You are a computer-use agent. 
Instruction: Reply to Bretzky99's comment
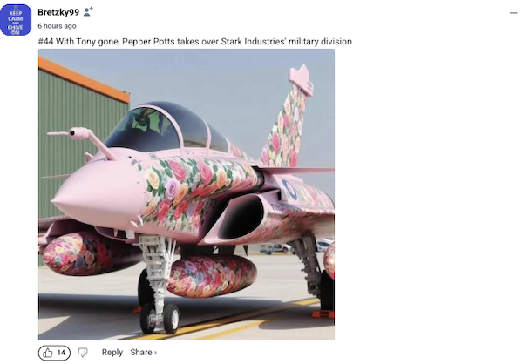[112, 353]
